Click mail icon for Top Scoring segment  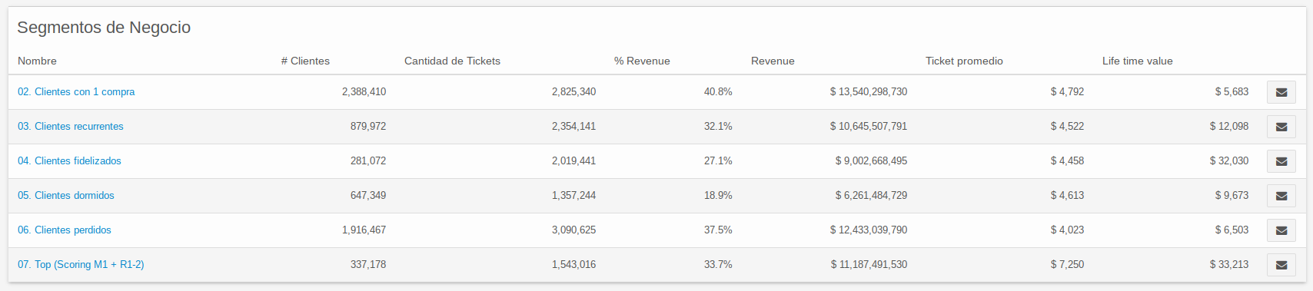[1281, 265]
